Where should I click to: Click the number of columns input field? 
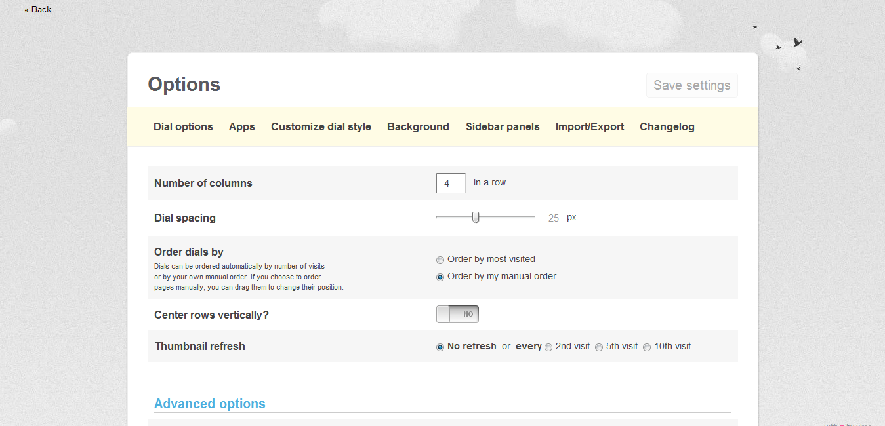(x=451, y=184)
